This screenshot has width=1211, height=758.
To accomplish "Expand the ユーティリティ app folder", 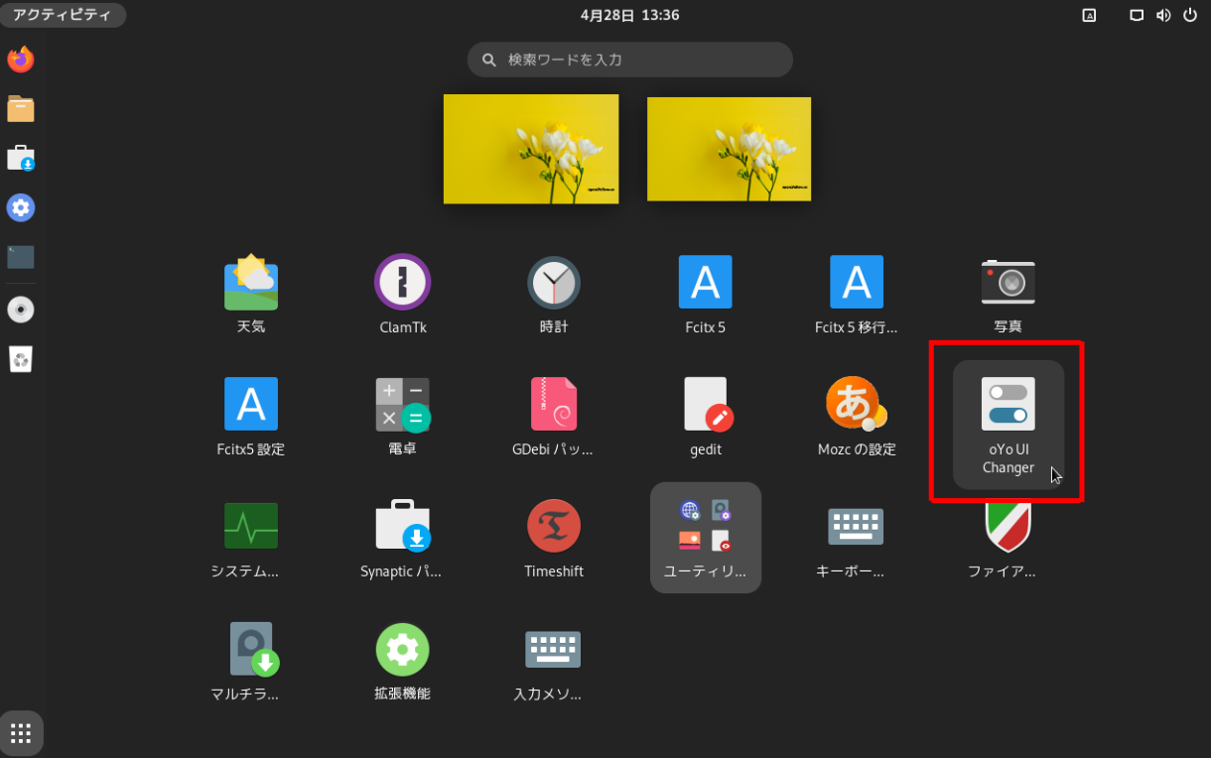I will click(x=705, y=536).
